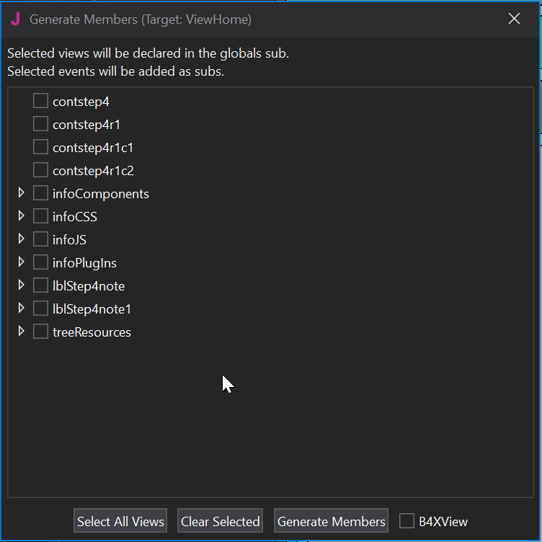Click the infoJS item label
Viewport: 542px width, 542px height.
tap(69, 240)
